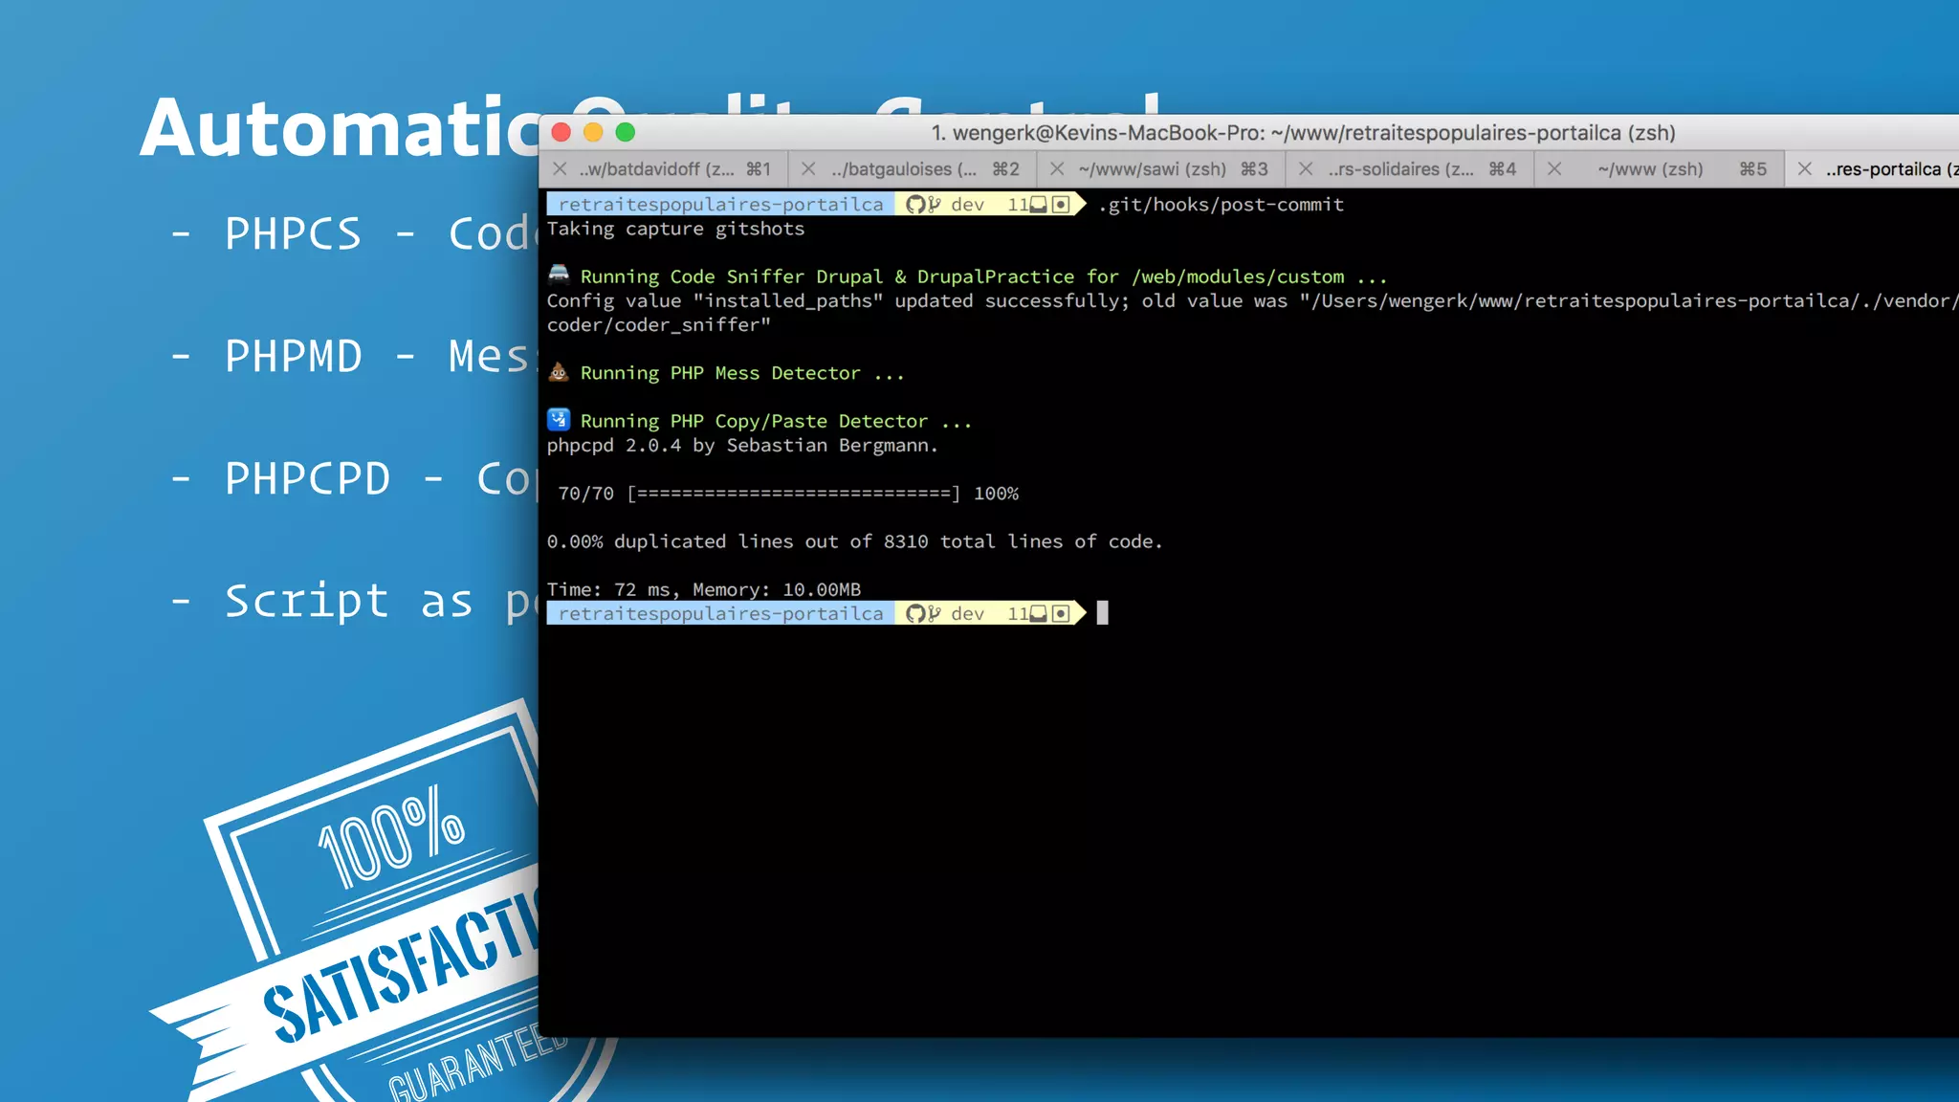
Task: Click the .git/hooks/post-commit command text
Action: coord(1221,205)
